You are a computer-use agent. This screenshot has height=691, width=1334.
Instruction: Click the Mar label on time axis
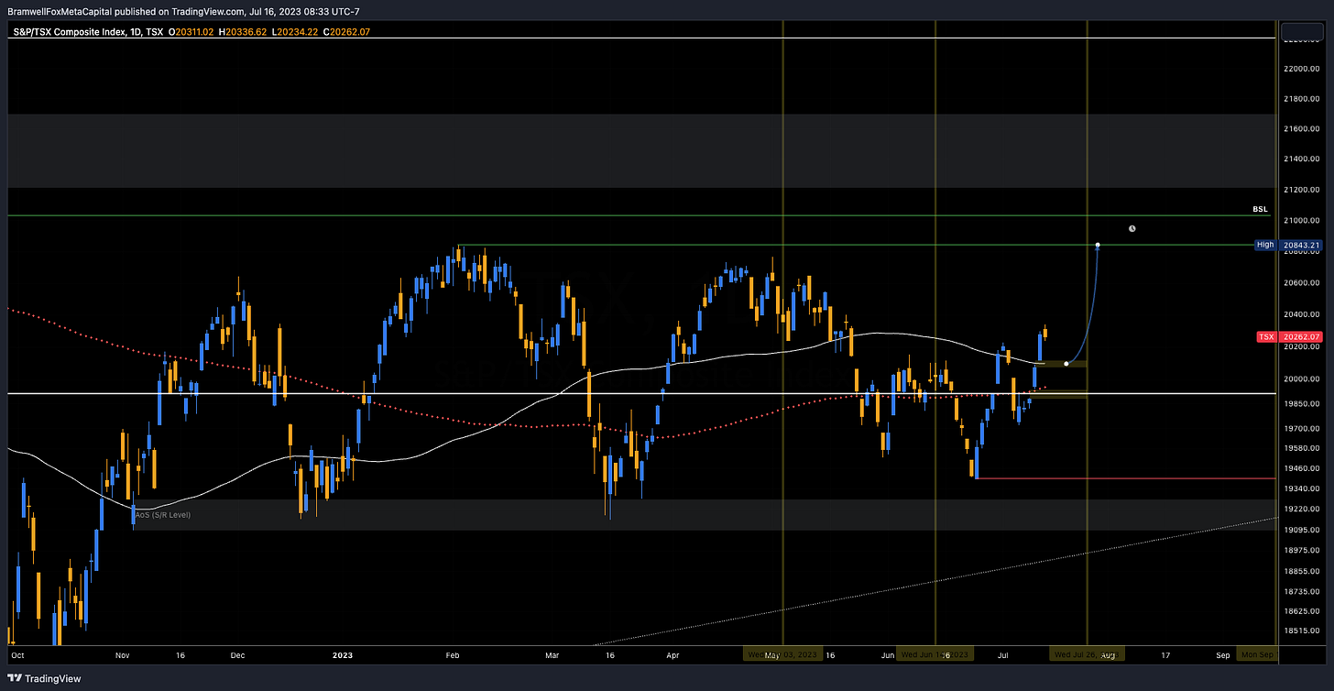click(x=552, y=655)
